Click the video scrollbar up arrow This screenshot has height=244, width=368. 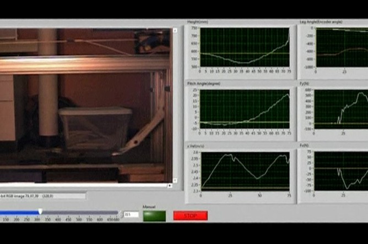(175, 31)
